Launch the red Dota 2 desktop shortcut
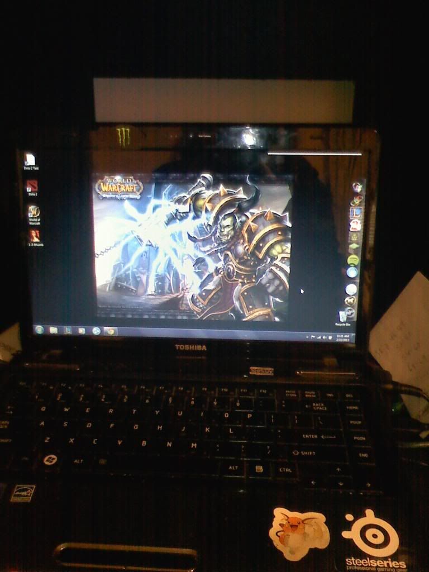 click(32, 188)
